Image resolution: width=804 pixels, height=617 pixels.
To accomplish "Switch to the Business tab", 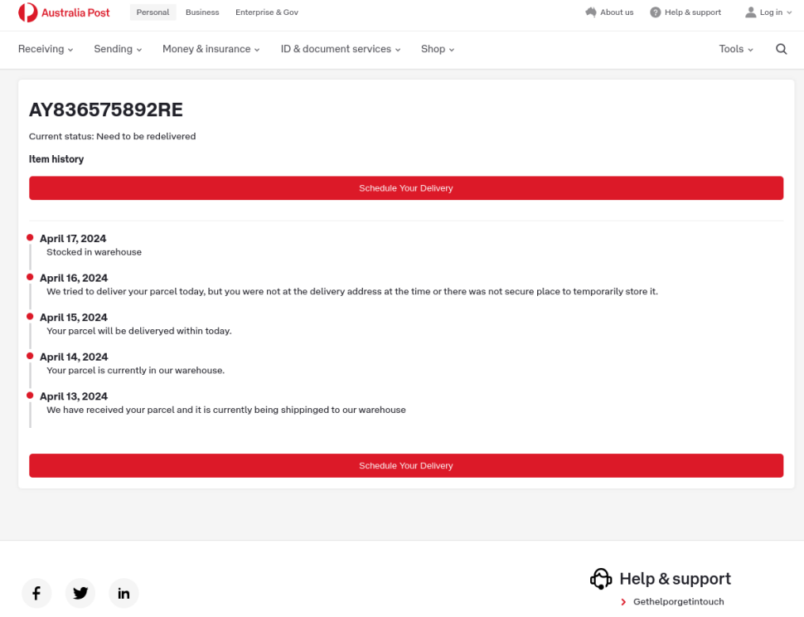I will pos(201,12).
